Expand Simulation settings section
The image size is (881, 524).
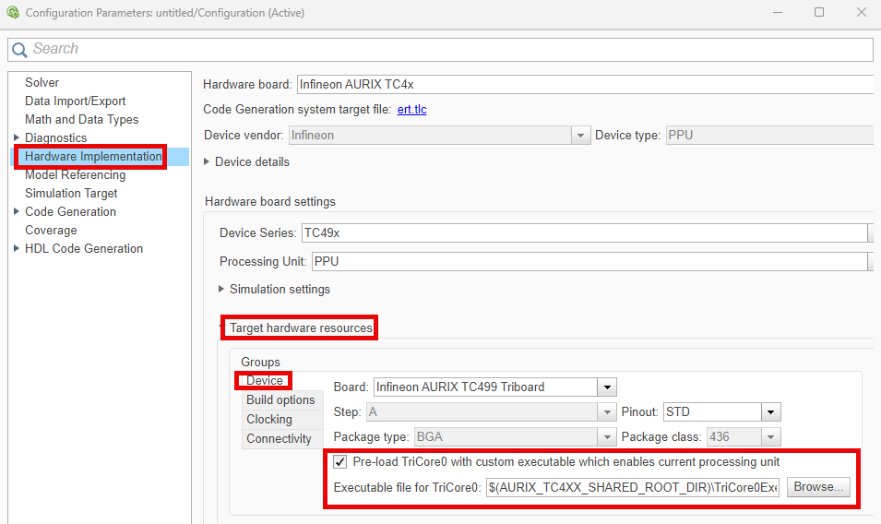[x=221, y=290]
